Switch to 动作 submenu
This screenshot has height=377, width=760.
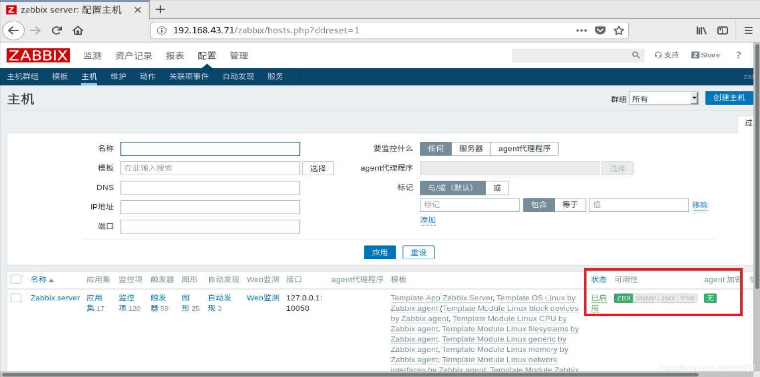click(x=148, y=76)
